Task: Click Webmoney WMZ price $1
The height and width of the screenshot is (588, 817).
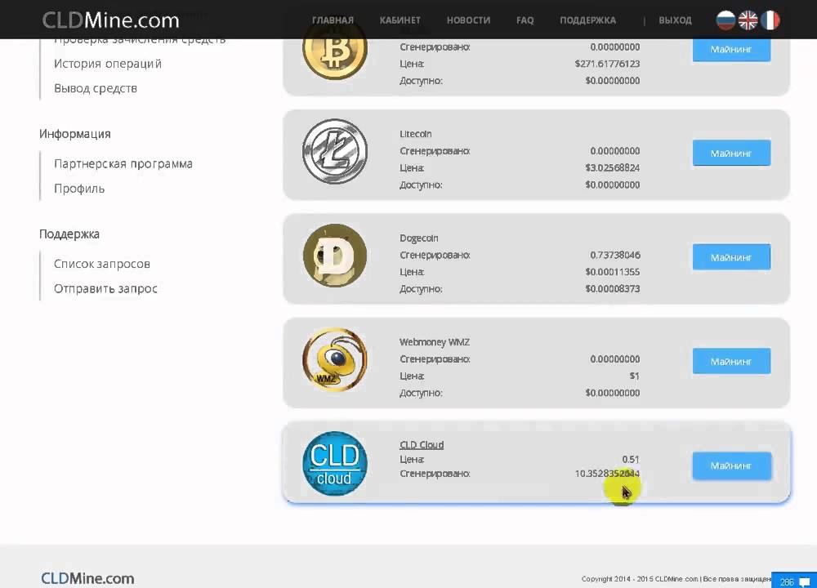Action: (634, 376)
